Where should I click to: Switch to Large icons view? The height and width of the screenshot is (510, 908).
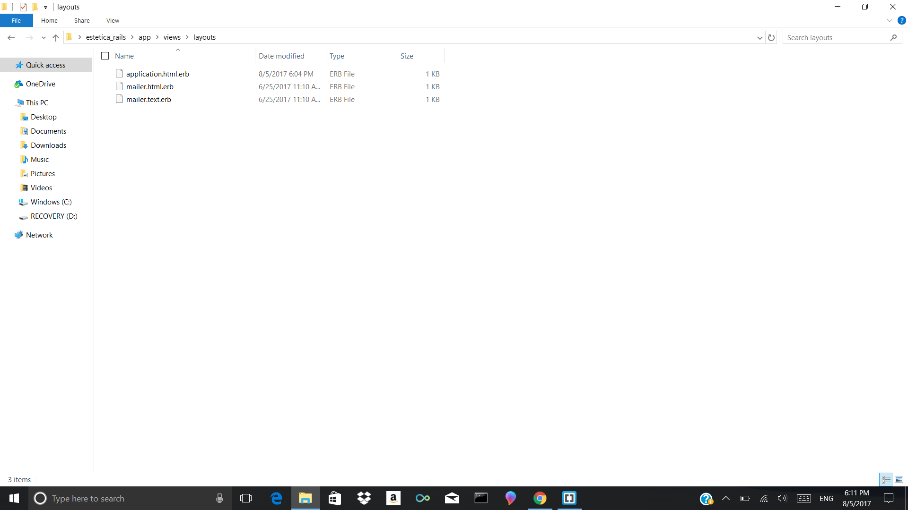tap(899, 479)
